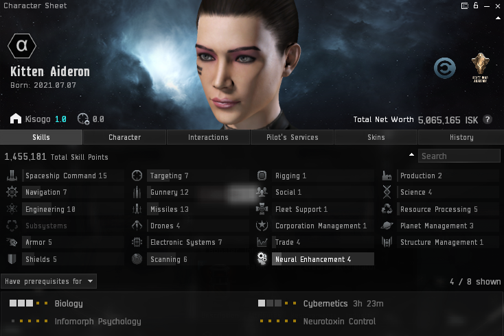This screenshot has height=336, width=504.
Task: Click the Subsystems skill group icon
Action: pyautogui.click(x=12, y=226)
